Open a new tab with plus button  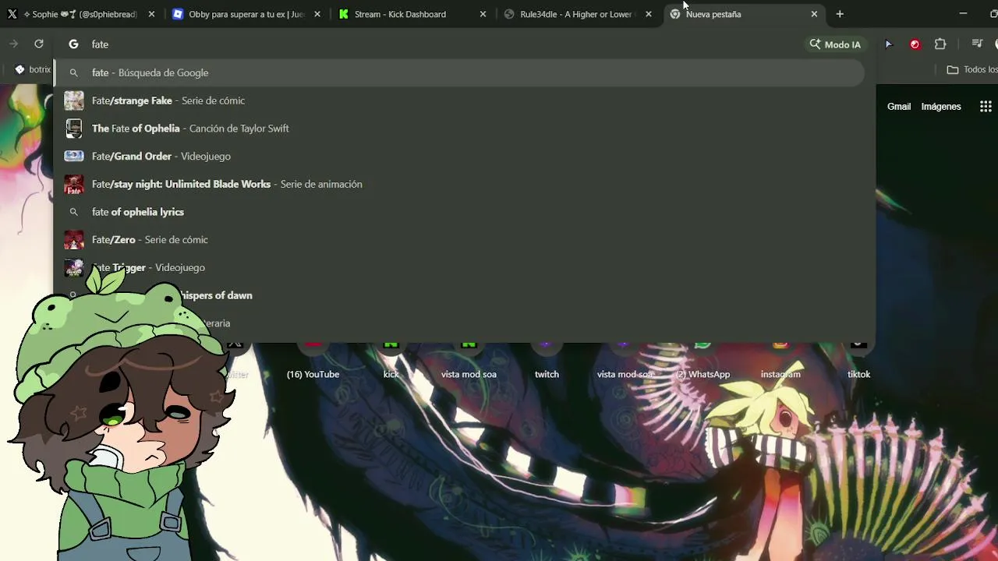pyautogui.click(x=840, y=14)
